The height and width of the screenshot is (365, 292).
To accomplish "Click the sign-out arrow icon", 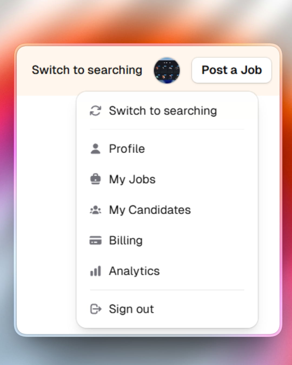I will (95, 309).
